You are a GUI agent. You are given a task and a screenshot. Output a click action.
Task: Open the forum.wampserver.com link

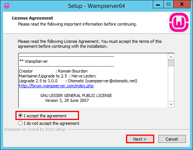click(x=56, y=86)
